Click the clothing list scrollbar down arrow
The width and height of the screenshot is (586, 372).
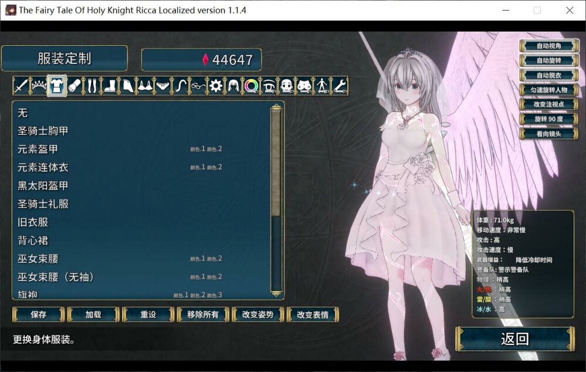tap(276, 294)
